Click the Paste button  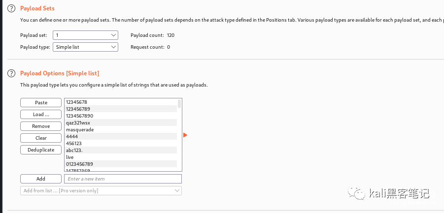pyautogui.click(x=41, y=102)
